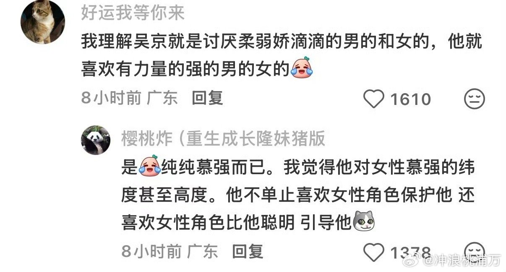Tap the first comment's 8小时前 广东 timestamp

(130, 98)
